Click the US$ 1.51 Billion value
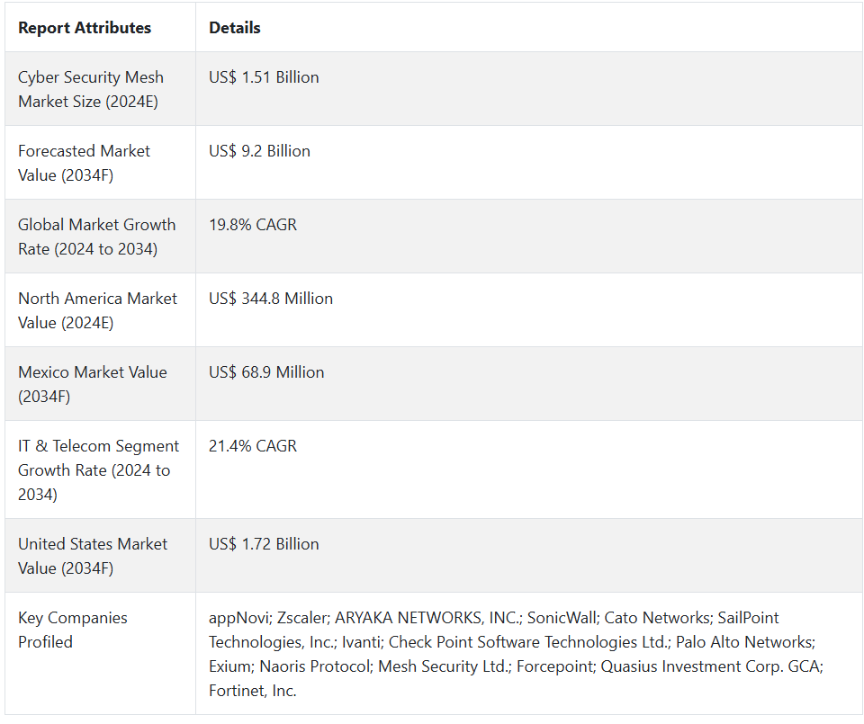The image size is (864, 724). [264, 77]
